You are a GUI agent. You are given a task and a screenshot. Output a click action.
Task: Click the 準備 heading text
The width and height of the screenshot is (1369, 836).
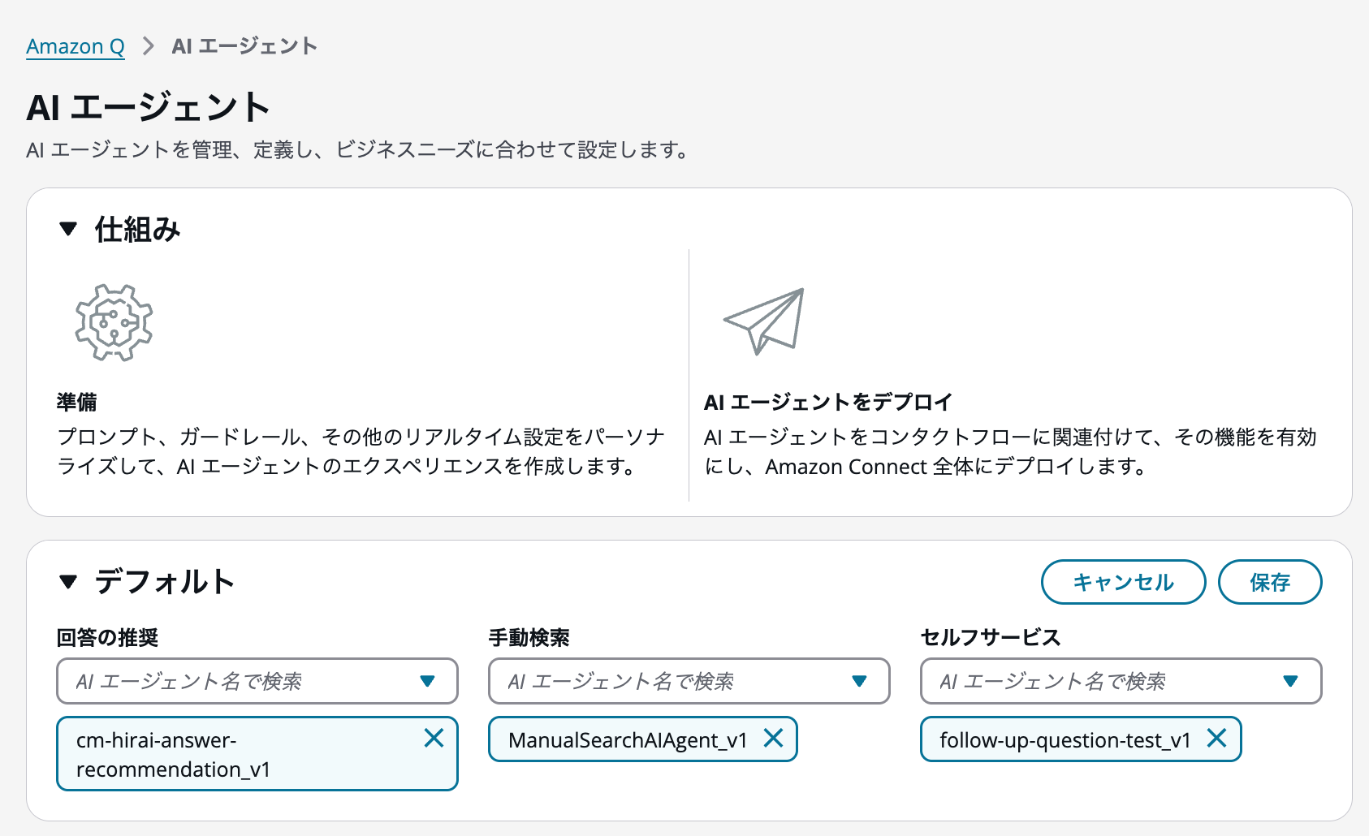[x=77, y=402]
